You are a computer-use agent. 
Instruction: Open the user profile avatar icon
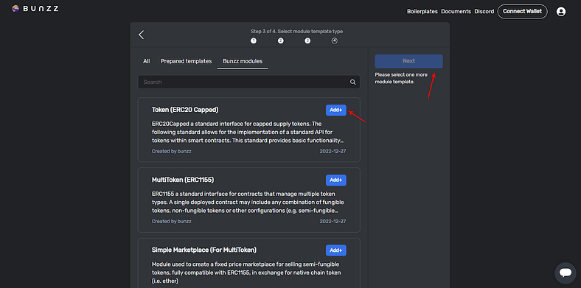(x=561, y=12)
